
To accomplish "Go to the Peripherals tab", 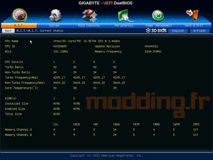I will 124,25.
